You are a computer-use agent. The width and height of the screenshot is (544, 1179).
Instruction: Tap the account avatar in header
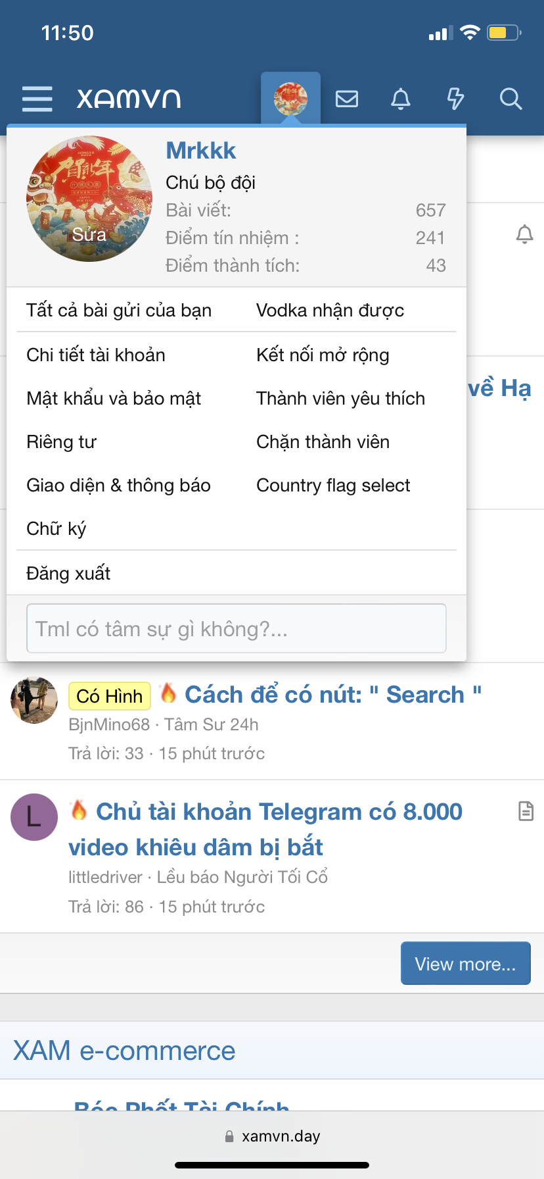291,99
